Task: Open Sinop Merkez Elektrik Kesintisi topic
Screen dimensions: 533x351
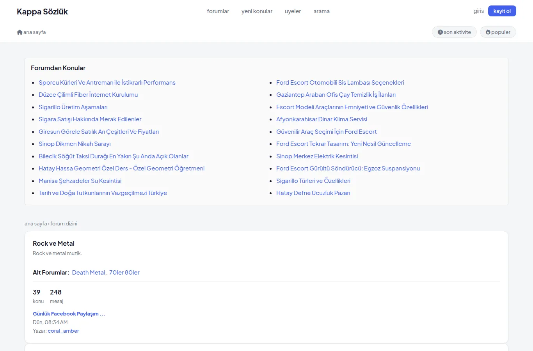Action: click(x=317, y=156)
